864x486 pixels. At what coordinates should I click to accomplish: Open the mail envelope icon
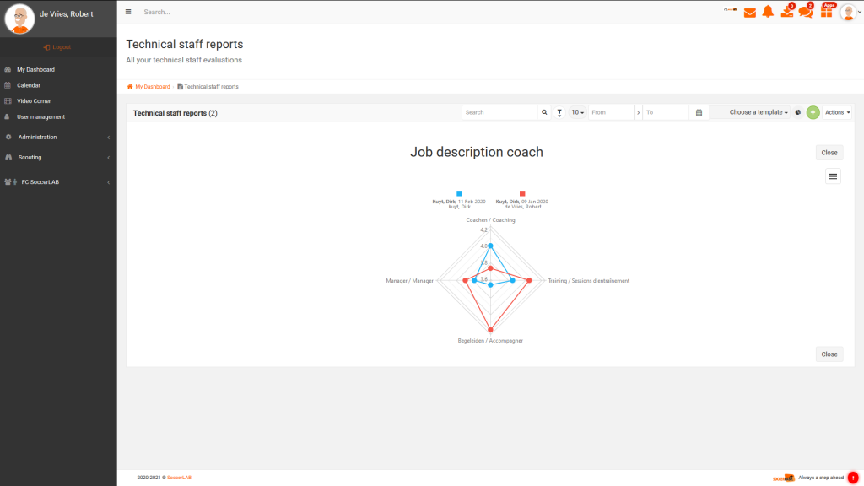coord(749,13)
